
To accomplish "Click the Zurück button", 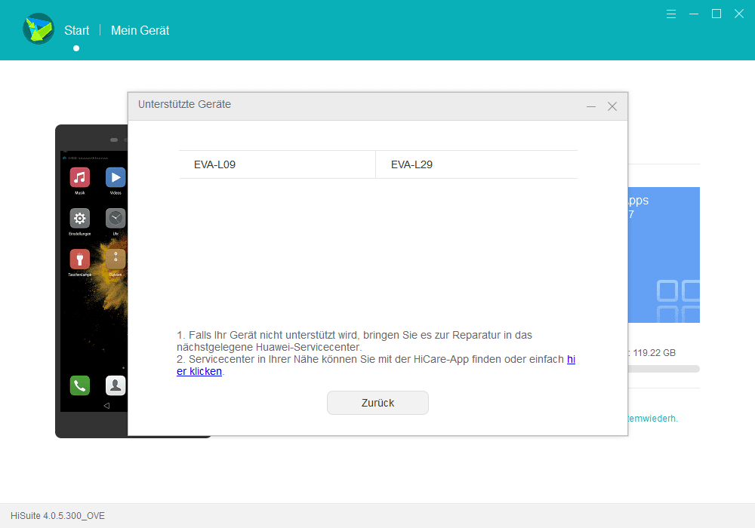I will [377, 403].
